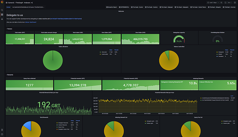This screenshot has height=137, width=238.
Task: Click the stake-machine.eth address link
Action: coord(42,19)
